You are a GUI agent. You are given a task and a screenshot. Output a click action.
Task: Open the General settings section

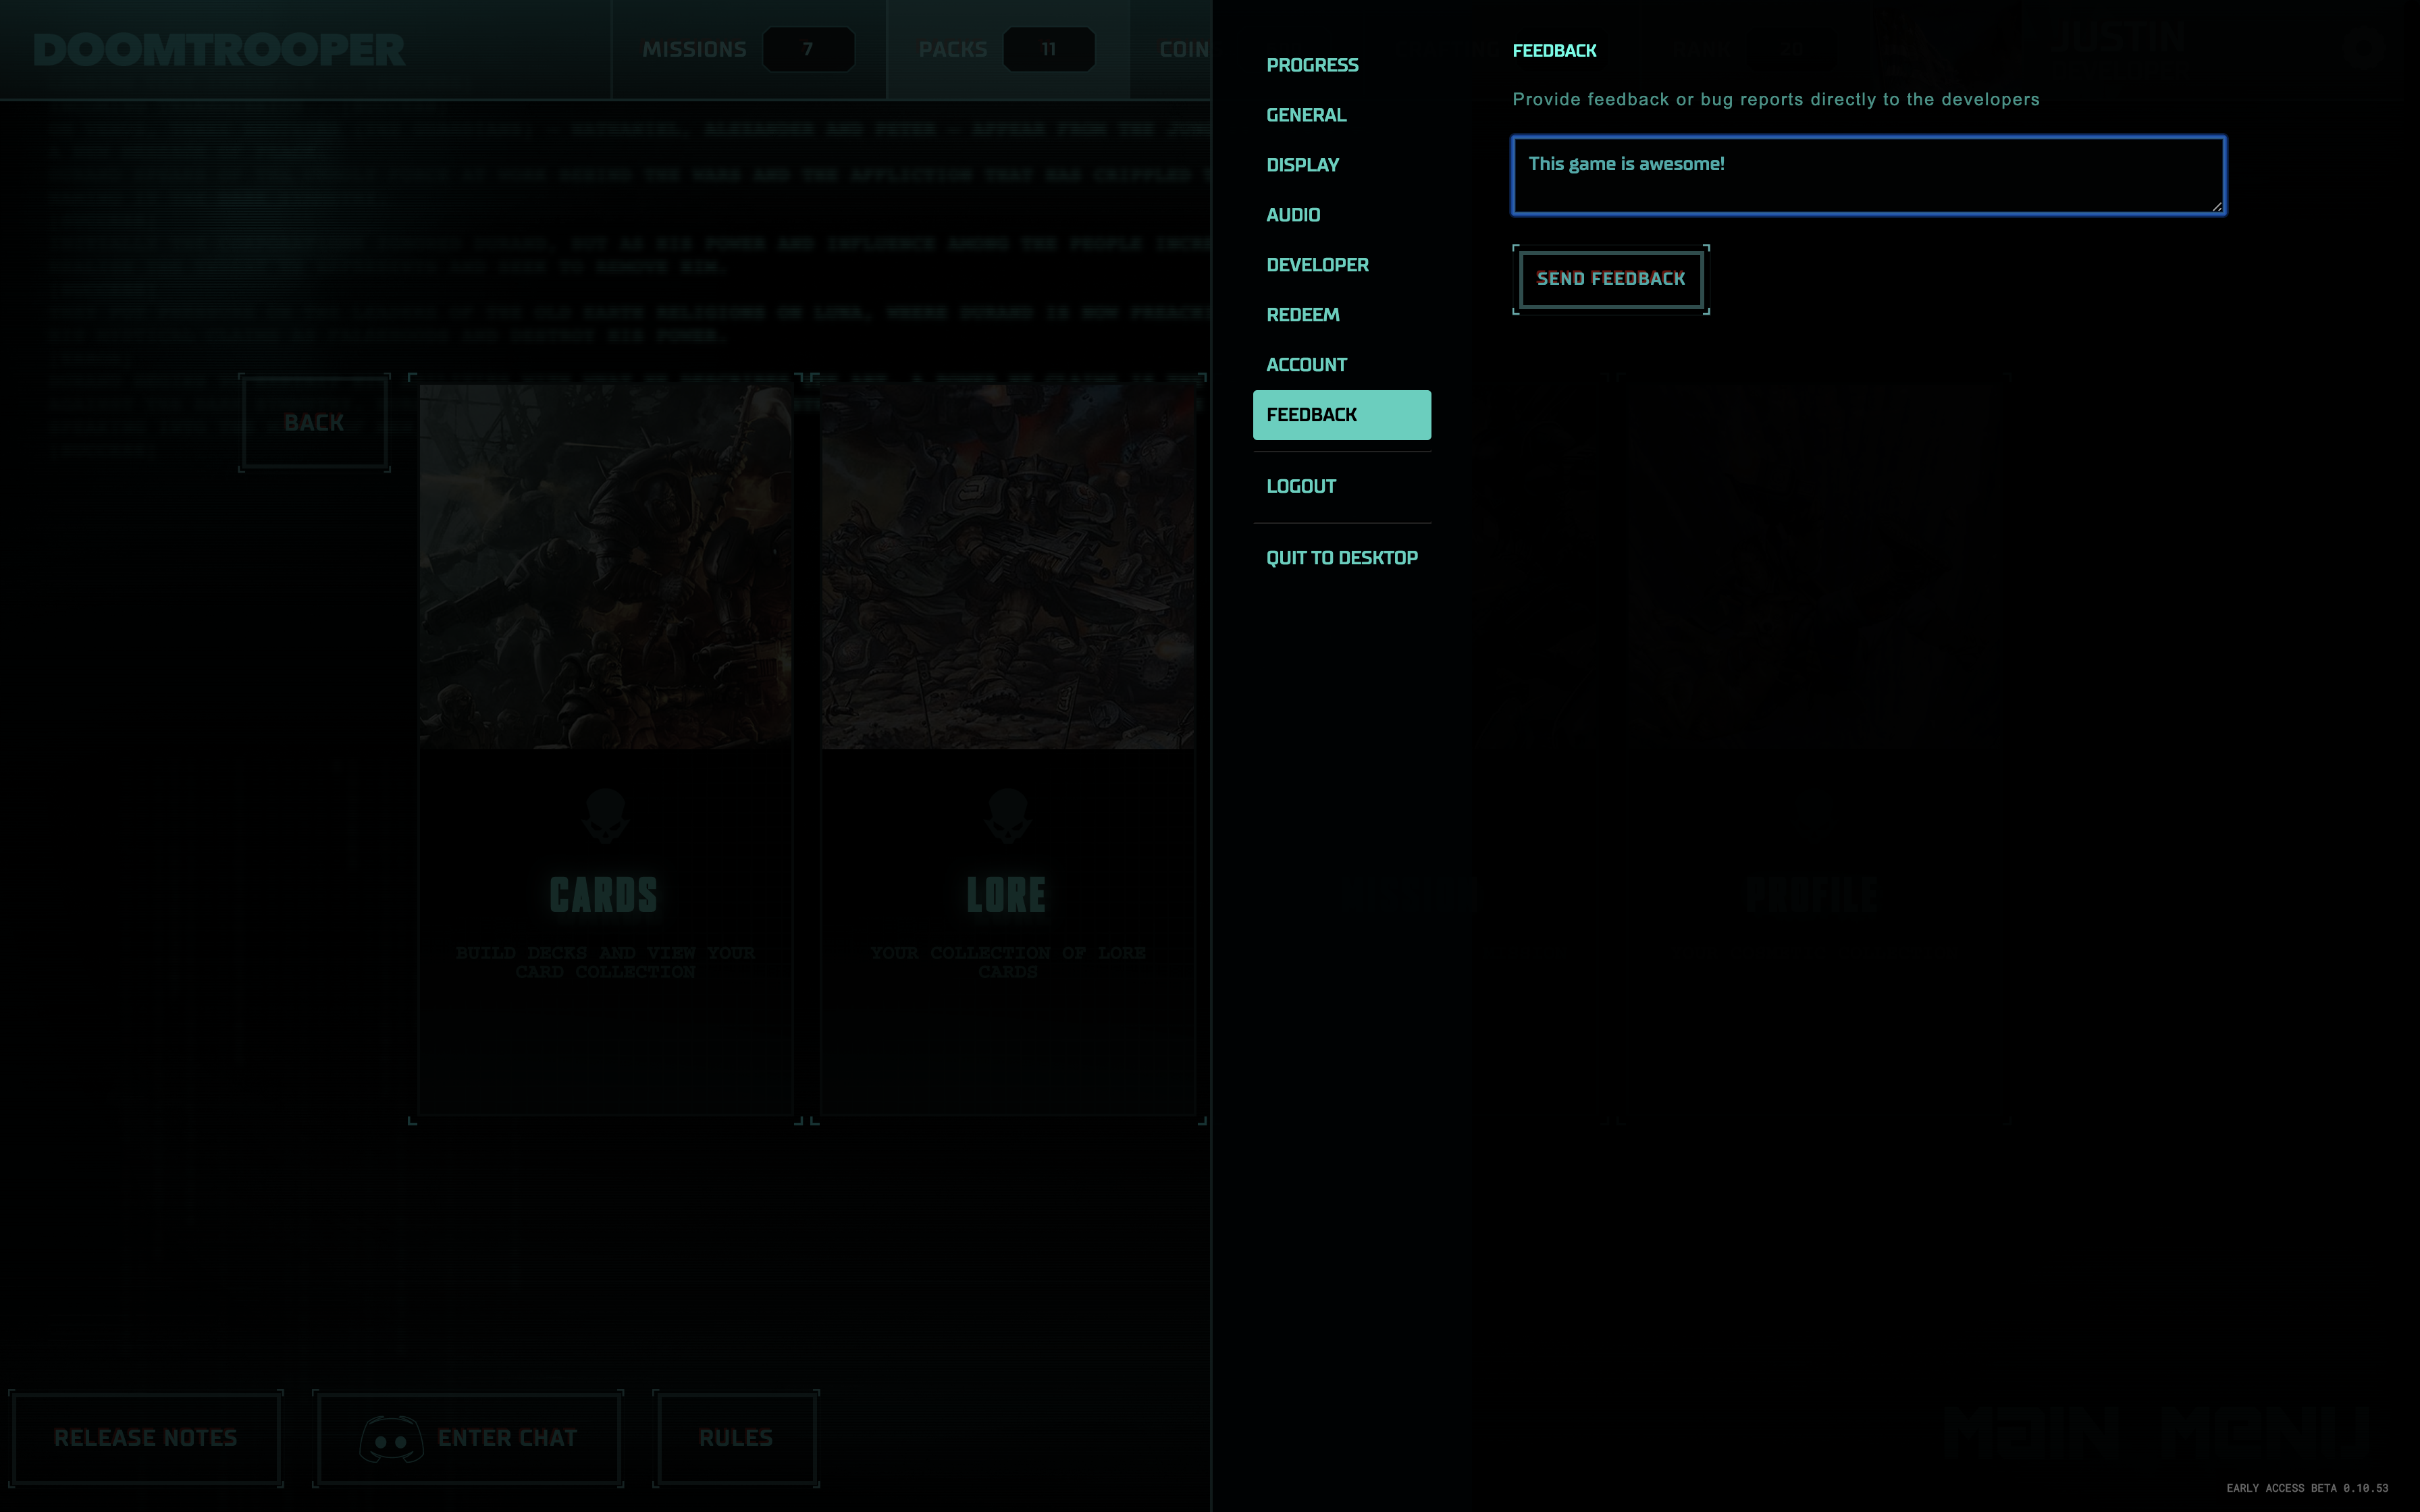click(1341, 115)
